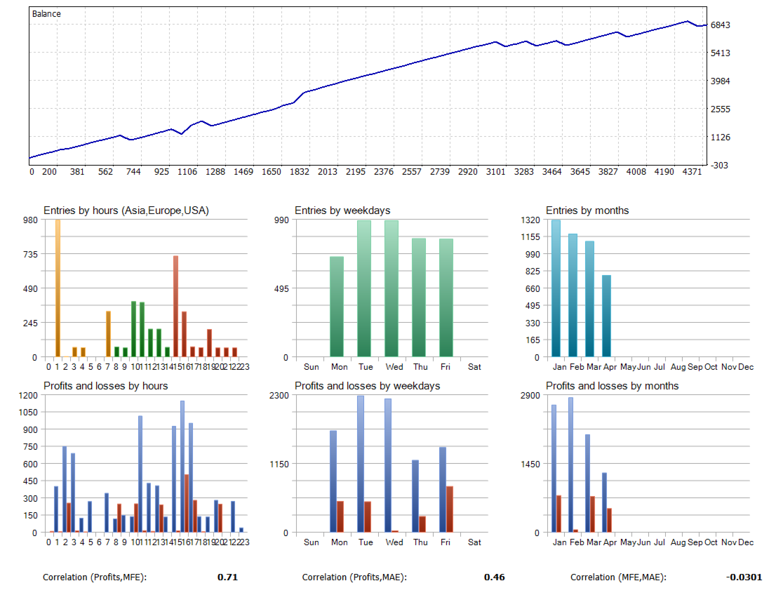Click the Tuesday blue profit bar
The height and width of the screenshot is (595, 783).
[x=361, y=464]
